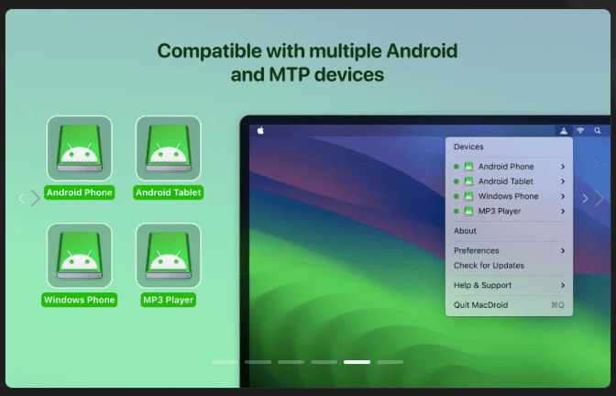Expand the Android Phone submenu arrow
Screen dimensions: 616x396
(563, 167)
